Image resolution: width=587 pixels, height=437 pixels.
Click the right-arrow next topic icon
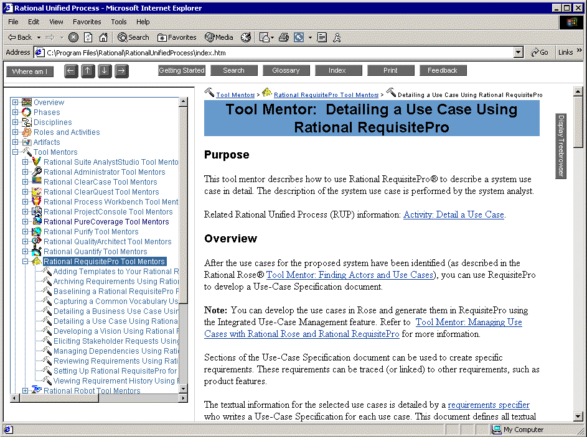pyautogui.click(x=121, y=71)
